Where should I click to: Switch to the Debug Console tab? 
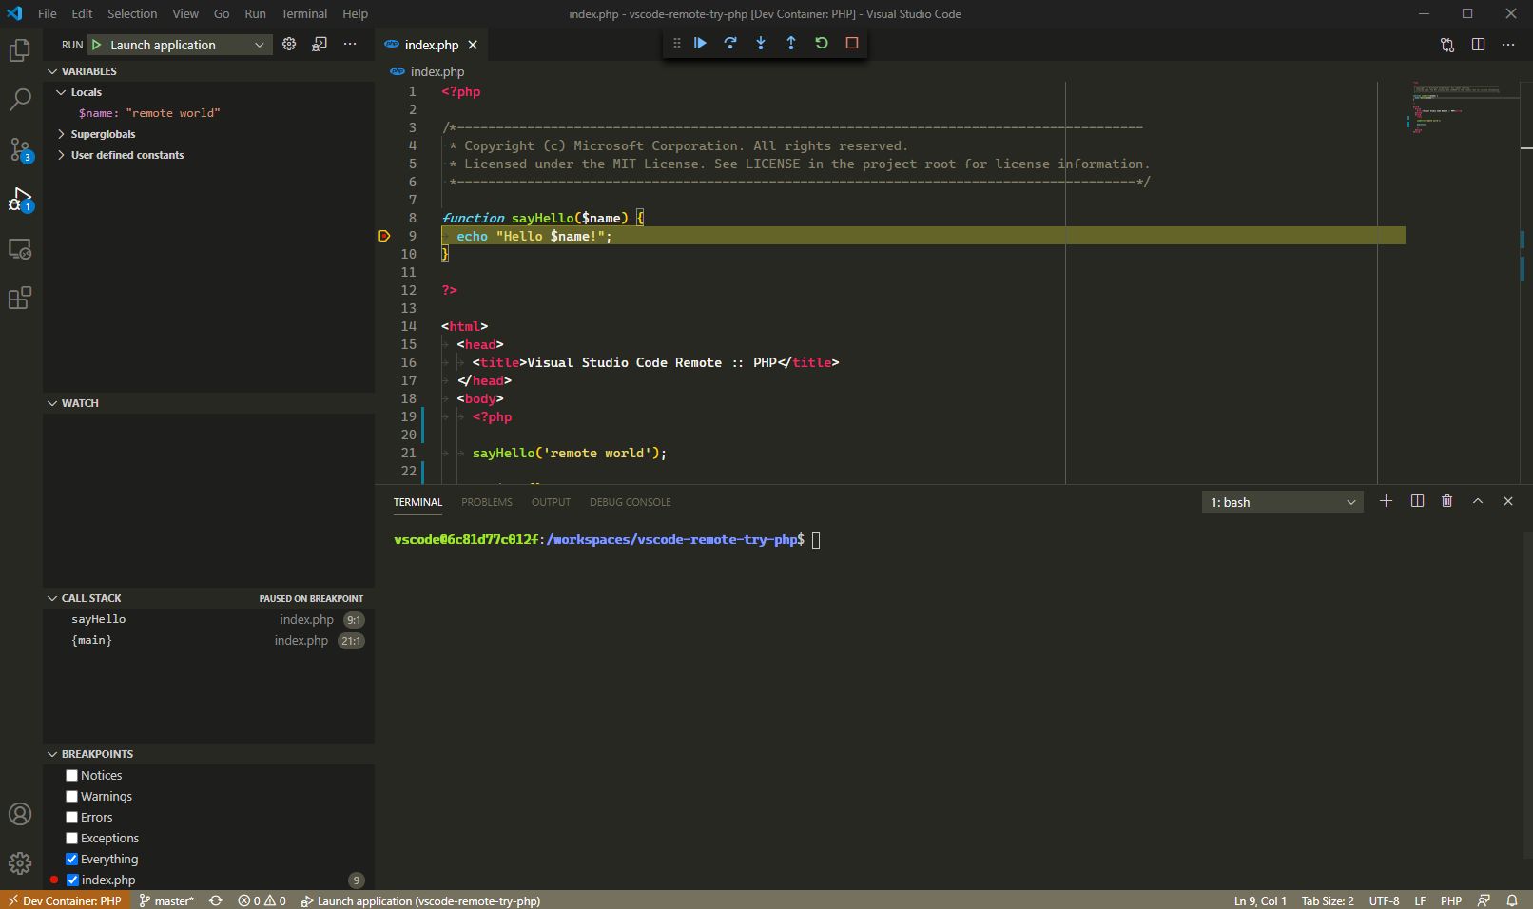click(630, 502)
